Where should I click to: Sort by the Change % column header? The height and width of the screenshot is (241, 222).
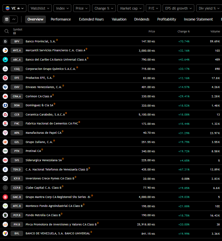click(x=183, y=31)
